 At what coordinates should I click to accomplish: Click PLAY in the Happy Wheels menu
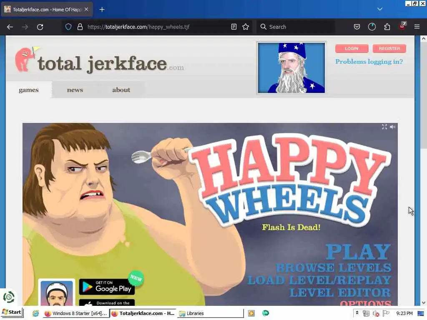[x=358, y=252]
